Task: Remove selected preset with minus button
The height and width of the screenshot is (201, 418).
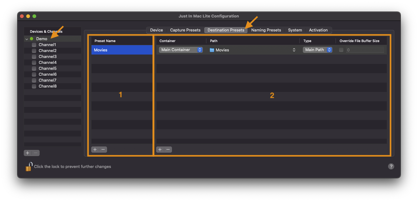Action: tap(103, 150)
